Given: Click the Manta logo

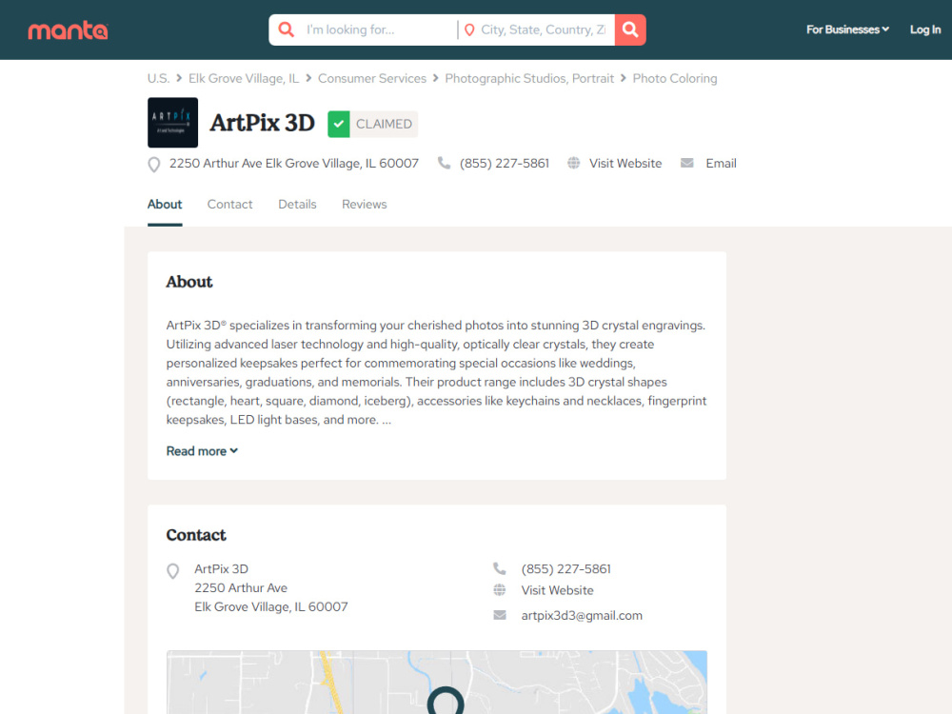Looking at the screenshot, I should point(68,30).
